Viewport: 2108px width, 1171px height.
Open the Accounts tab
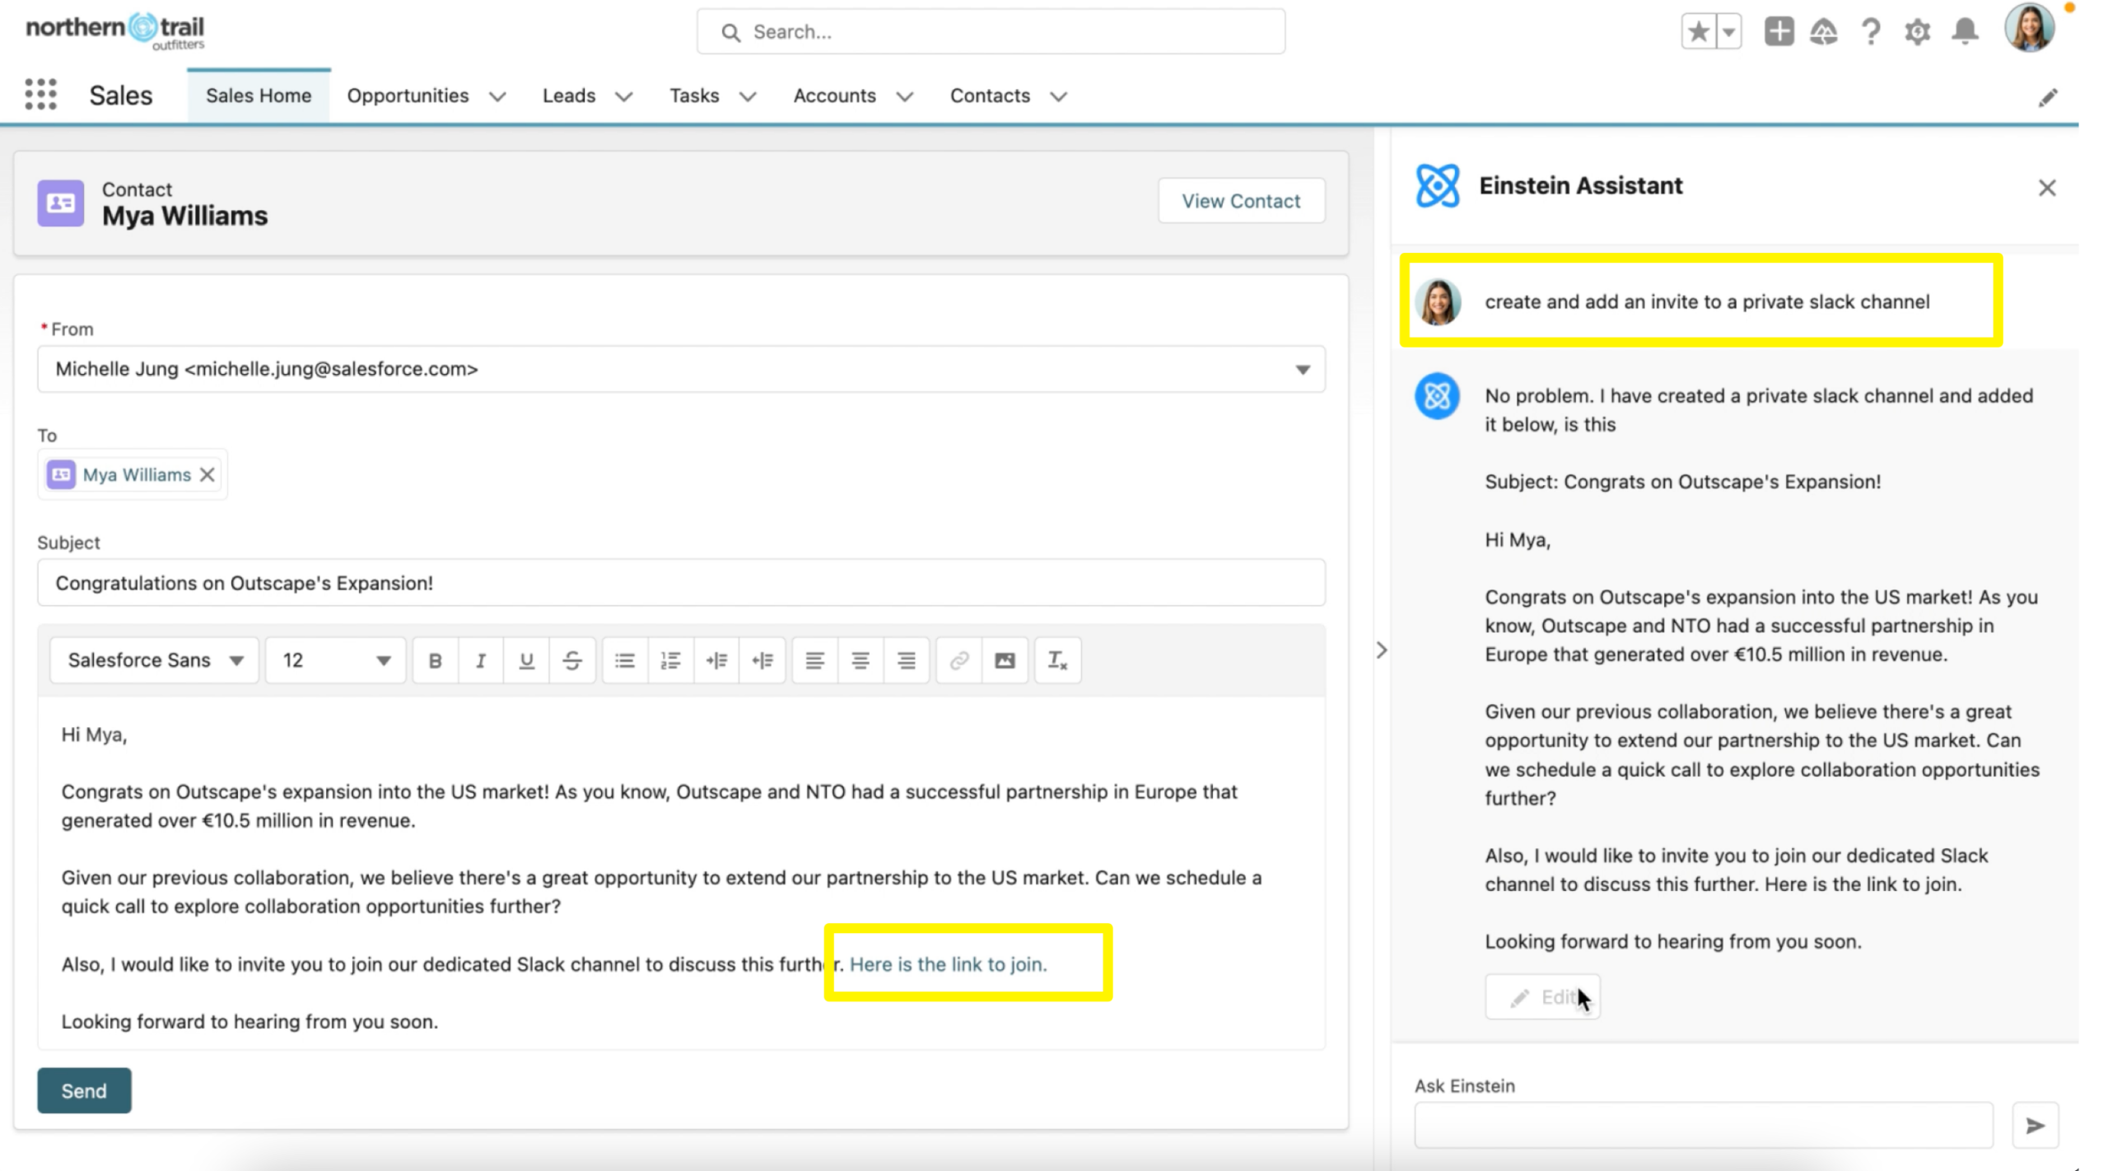[834, 96]
